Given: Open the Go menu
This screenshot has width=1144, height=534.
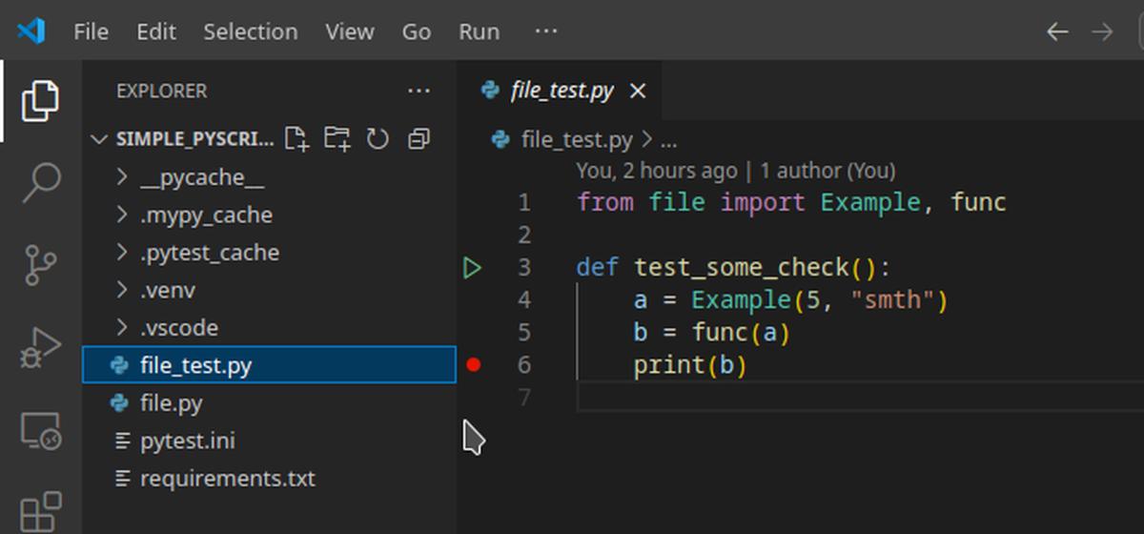Looking at the screenshot, I should [416, 31].
